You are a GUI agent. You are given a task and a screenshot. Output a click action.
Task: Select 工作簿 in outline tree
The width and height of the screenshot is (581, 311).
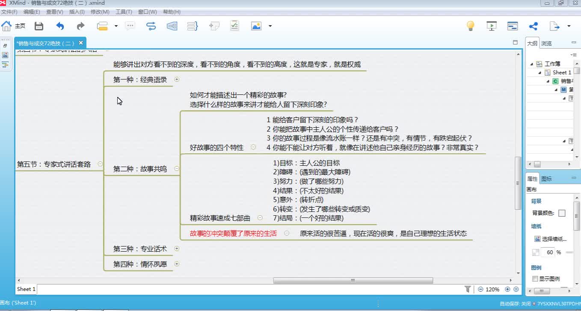[x=552, y=64]
